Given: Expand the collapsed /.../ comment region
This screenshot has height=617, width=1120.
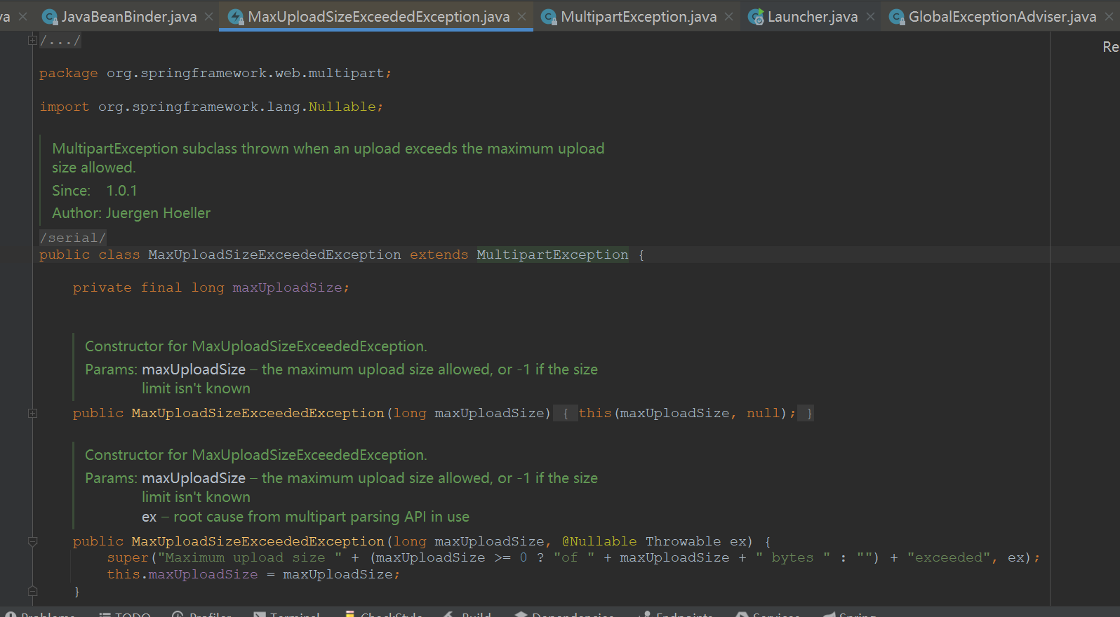Looking at the screenshot, I should pyautogui.click(x=60, y=41).
